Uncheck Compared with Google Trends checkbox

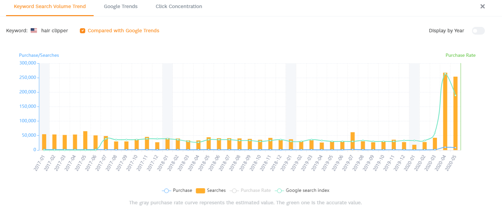pyautogui.click(x=83, y=31)
